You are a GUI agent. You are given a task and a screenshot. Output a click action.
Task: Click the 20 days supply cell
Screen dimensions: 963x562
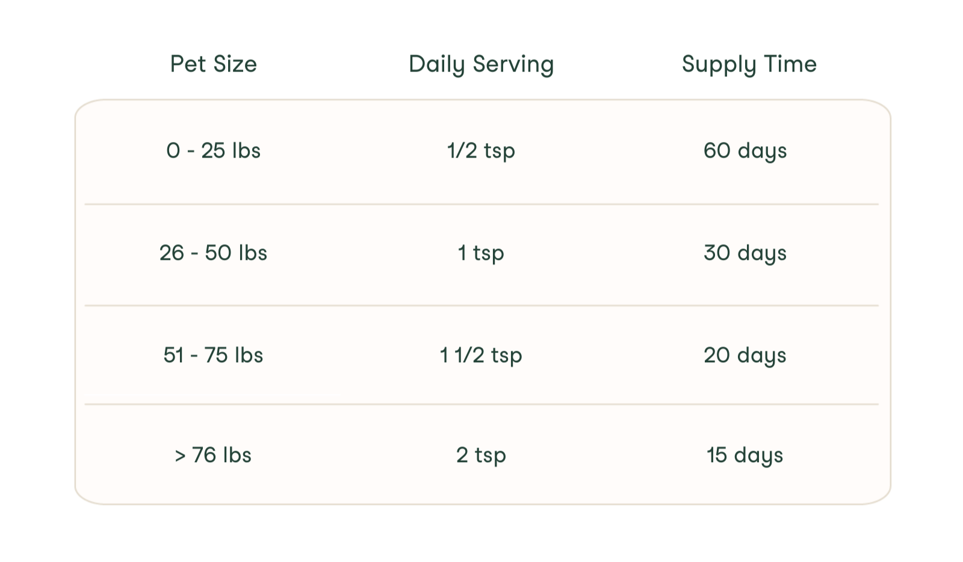(745, 356)
